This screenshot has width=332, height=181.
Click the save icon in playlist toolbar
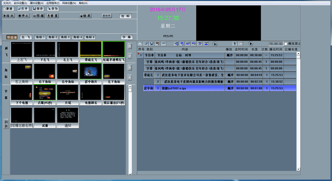pos(151,44)
